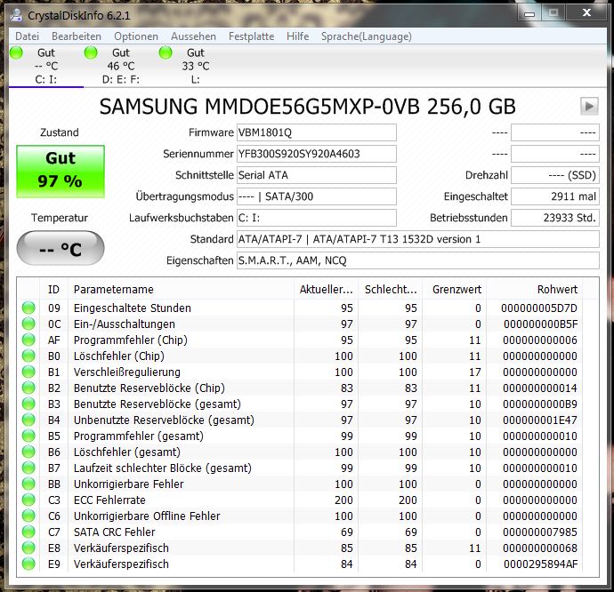Click status dot of Eingeschaltete Stunden row
The image size is (614, 592).
click(x=28, y=308)
